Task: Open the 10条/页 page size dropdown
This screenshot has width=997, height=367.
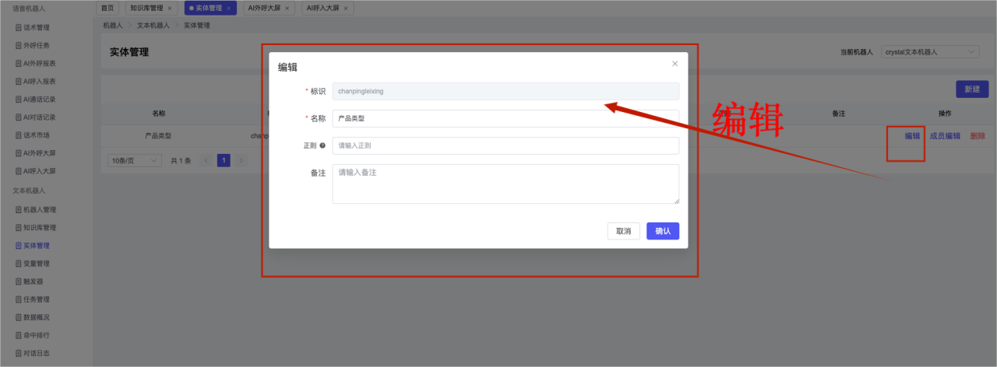Action: pos(134,160)
